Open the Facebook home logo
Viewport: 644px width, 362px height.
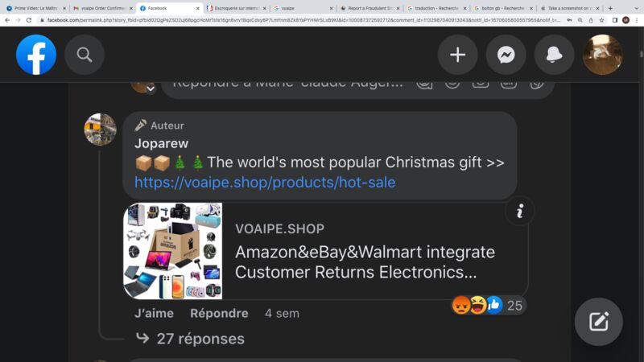[x=36, y=55]
